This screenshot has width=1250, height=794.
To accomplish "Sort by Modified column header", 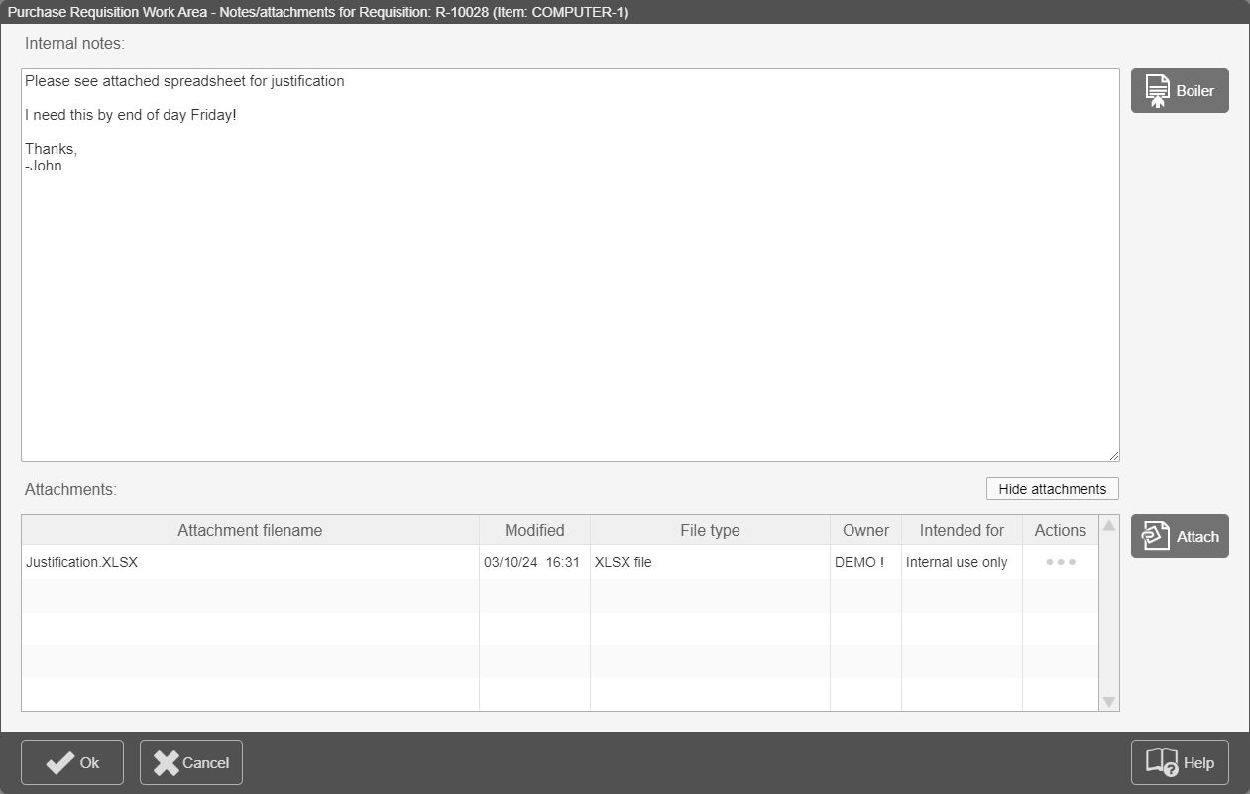I will 534,530.
